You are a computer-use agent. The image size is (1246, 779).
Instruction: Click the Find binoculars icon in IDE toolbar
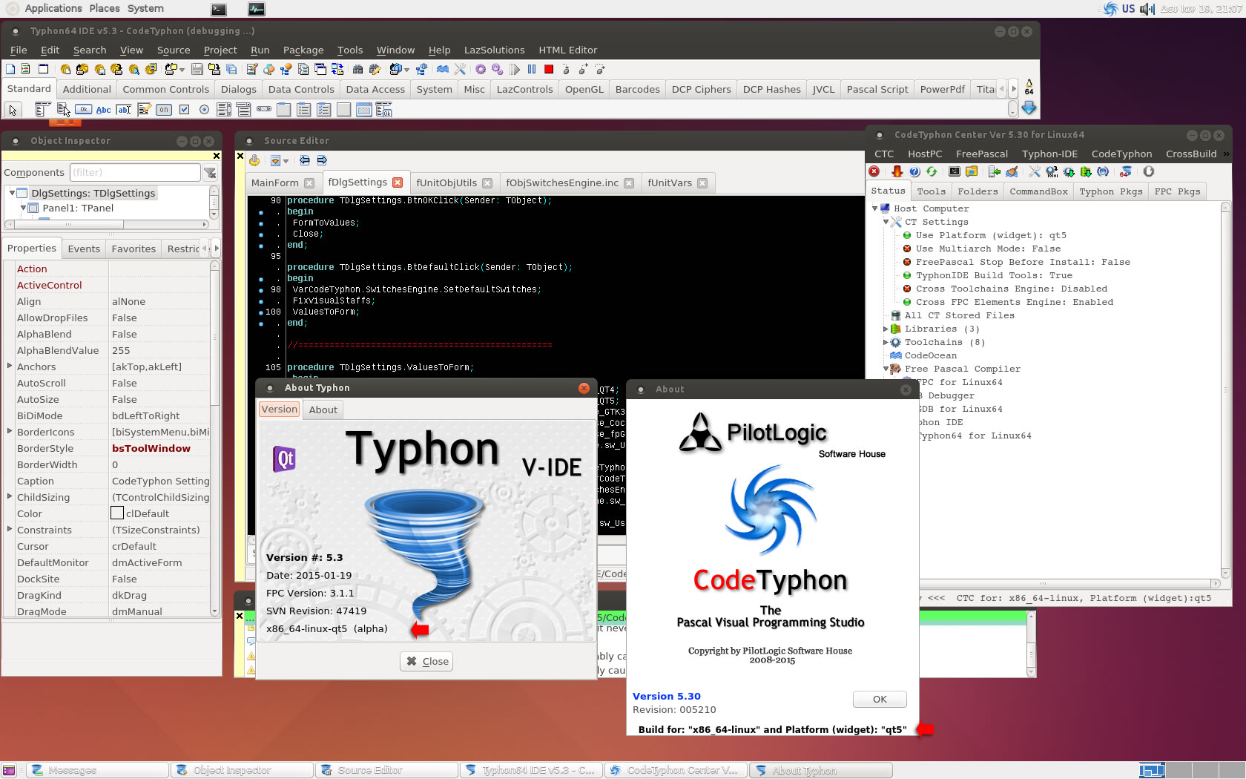click(x=358, y=69)
